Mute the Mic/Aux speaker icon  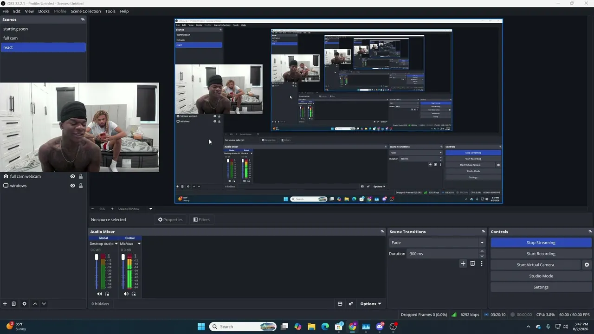pos(126,294)
